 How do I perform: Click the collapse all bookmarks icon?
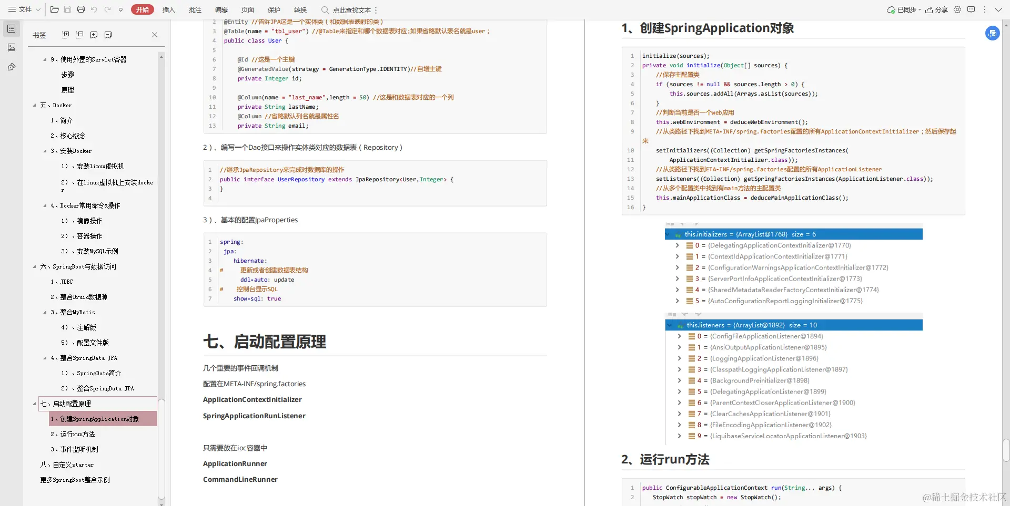[x=80, y=35]
